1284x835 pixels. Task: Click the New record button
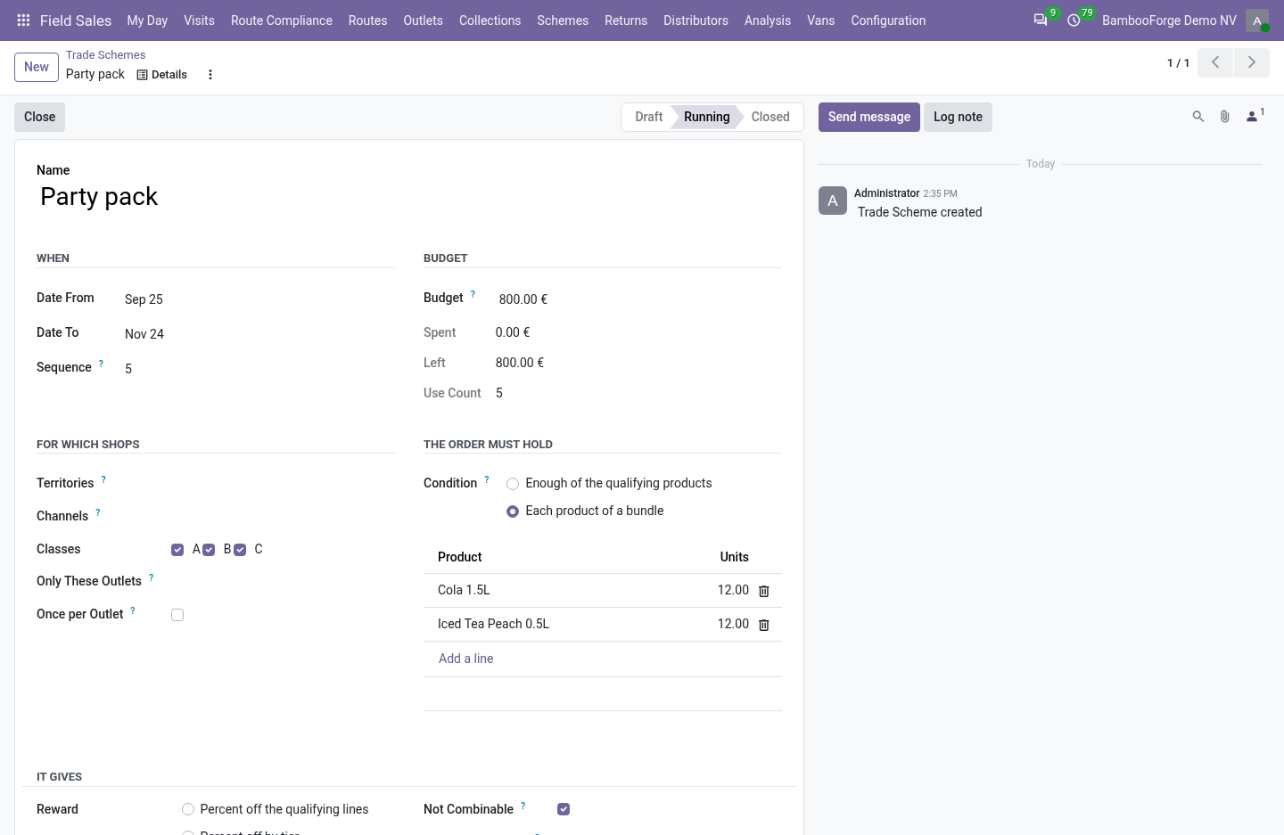point(37,67)
